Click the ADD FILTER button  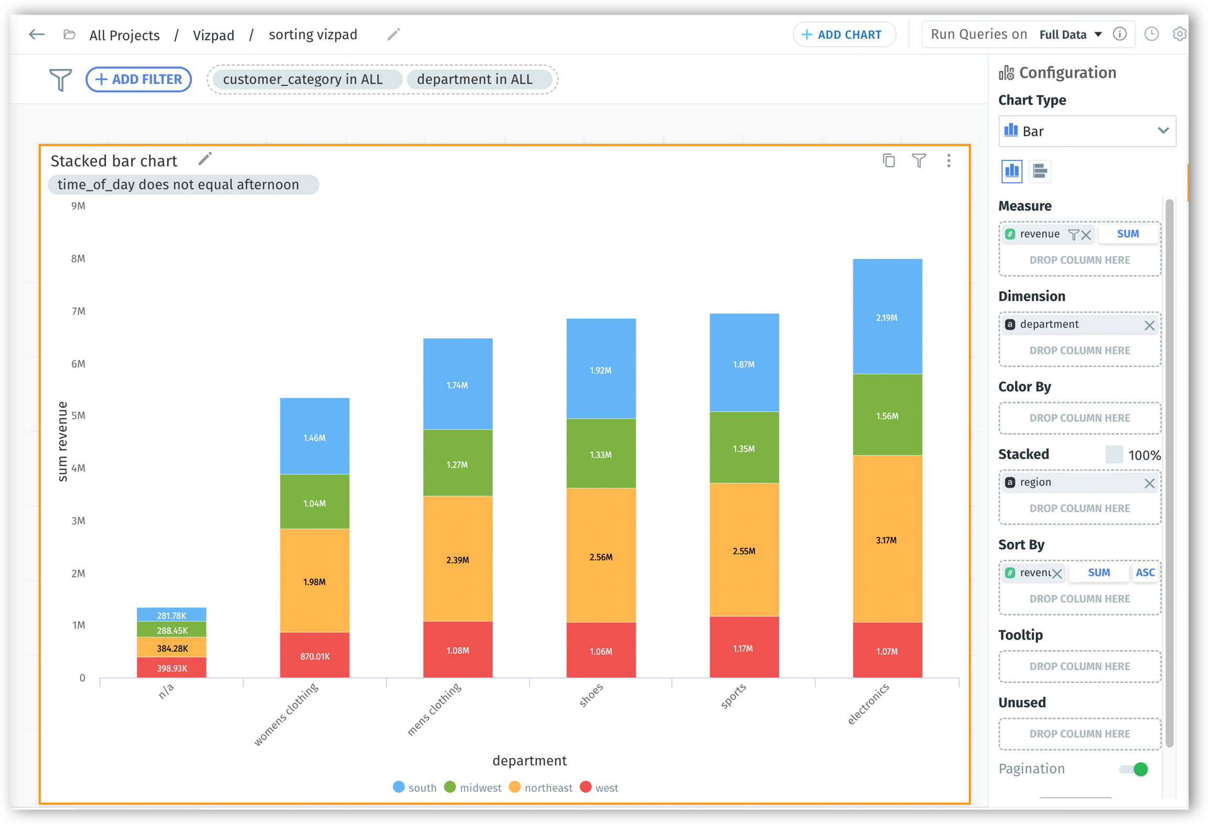tap(139, 80)
